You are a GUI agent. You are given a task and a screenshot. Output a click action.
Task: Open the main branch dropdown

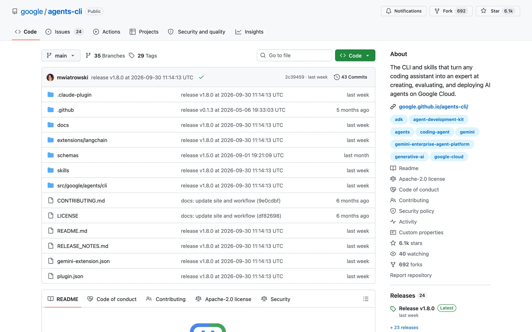[61, 55]
